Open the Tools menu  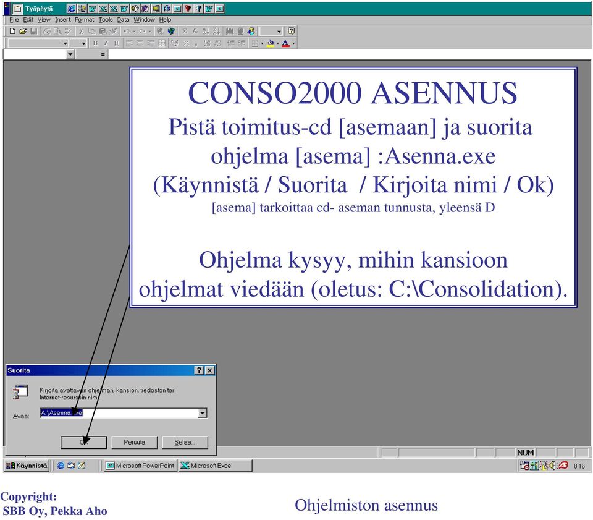pyautogui.click(x=106, y=20)
